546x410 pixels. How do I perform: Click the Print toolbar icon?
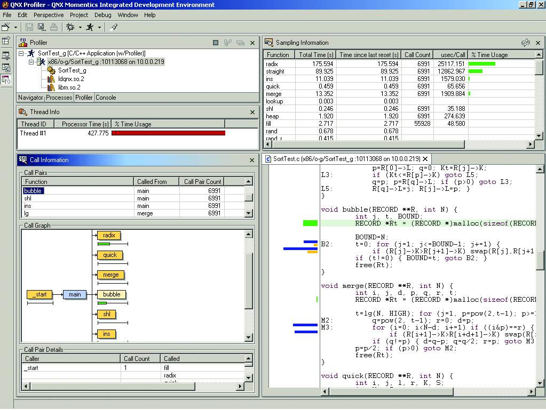53,27
